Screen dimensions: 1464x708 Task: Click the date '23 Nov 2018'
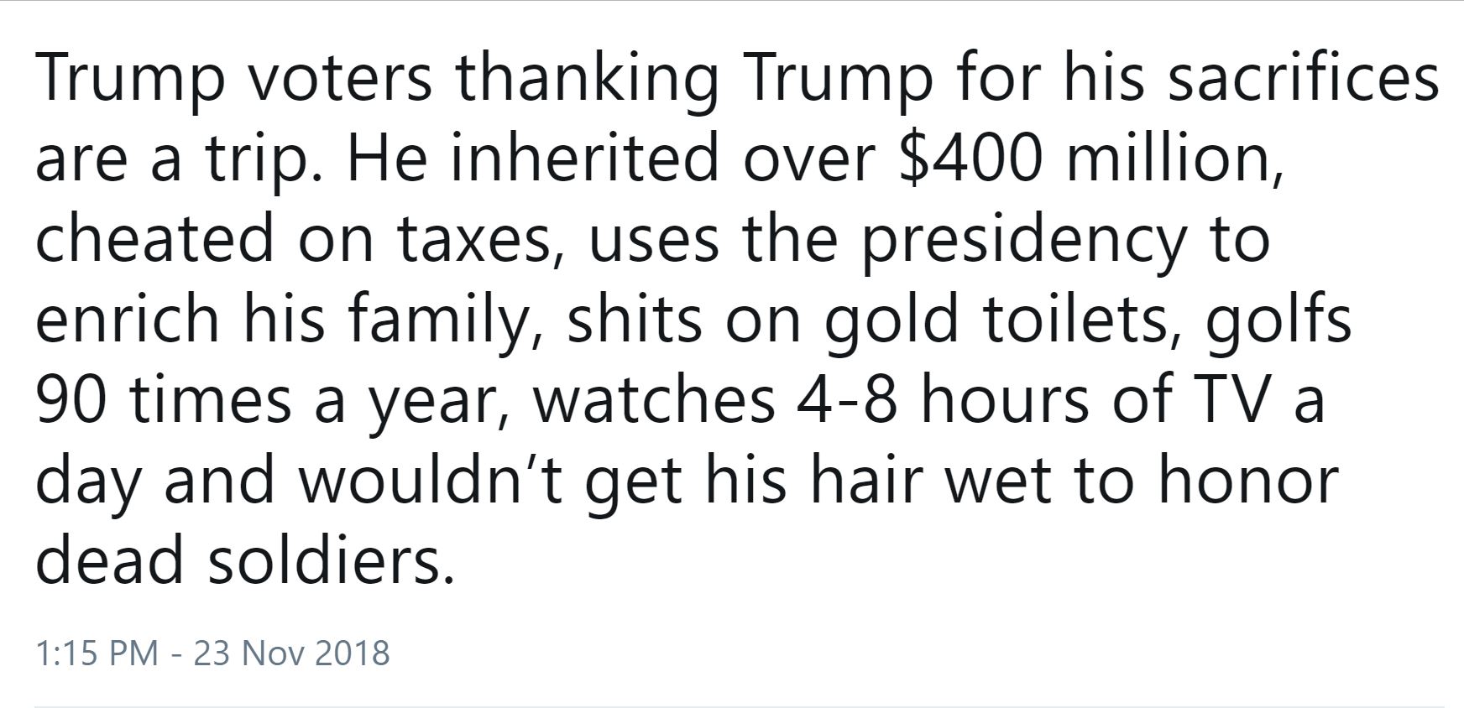point(292,652)
